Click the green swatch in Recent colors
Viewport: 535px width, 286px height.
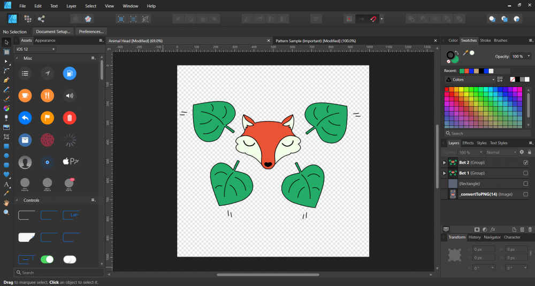click(462, 70)
